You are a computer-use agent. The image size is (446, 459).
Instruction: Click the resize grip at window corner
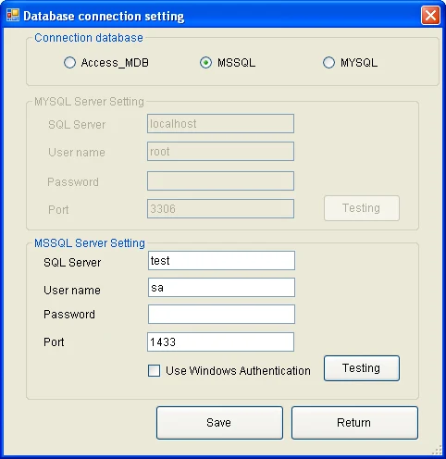pos(438,451)
